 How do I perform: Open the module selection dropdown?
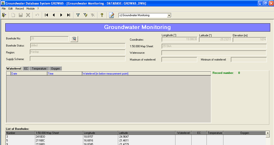pyautogui.click(x=169, y=16)
